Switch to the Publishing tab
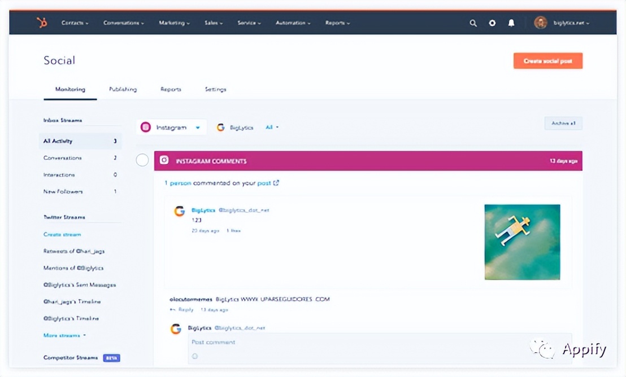Viewport: 626px width, 377px height. point(123,89)
